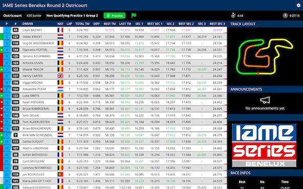Click the Netherlands flag for Didier KREEFT
The width and height of the screenshot is (303, 189).
(60, 37)
